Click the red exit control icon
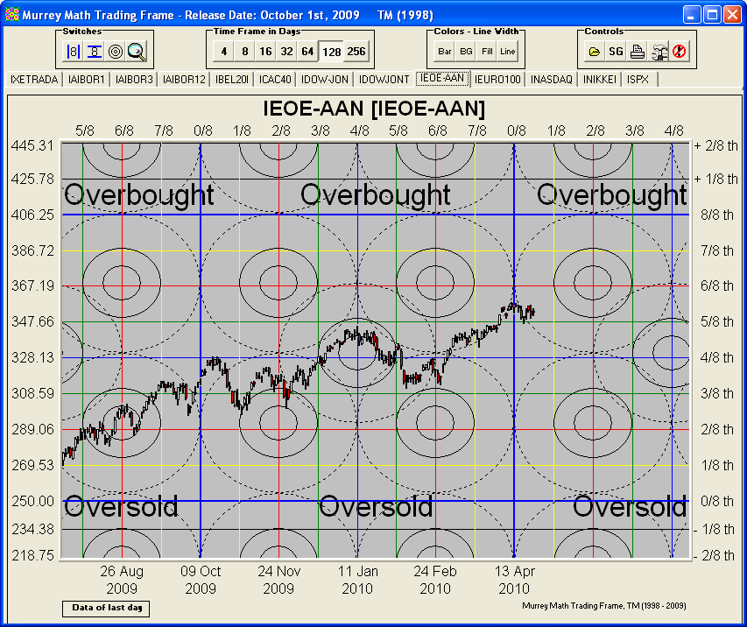This screenshot has width=747, height=627. coord(680,52)
